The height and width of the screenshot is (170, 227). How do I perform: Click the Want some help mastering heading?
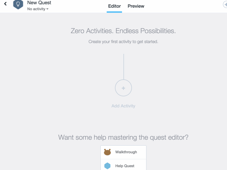point(123,137)
